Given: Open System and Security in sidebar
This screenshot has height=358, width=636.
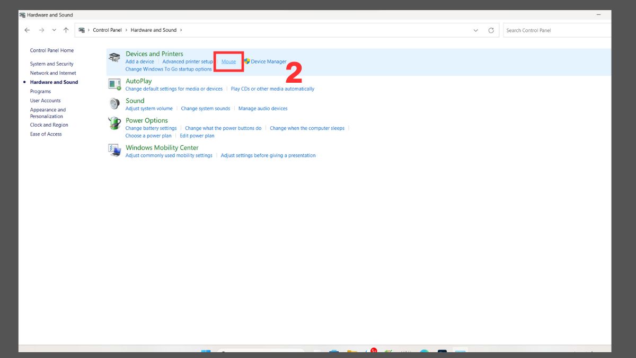Looking at the screenshot, I should click(52, 64).
